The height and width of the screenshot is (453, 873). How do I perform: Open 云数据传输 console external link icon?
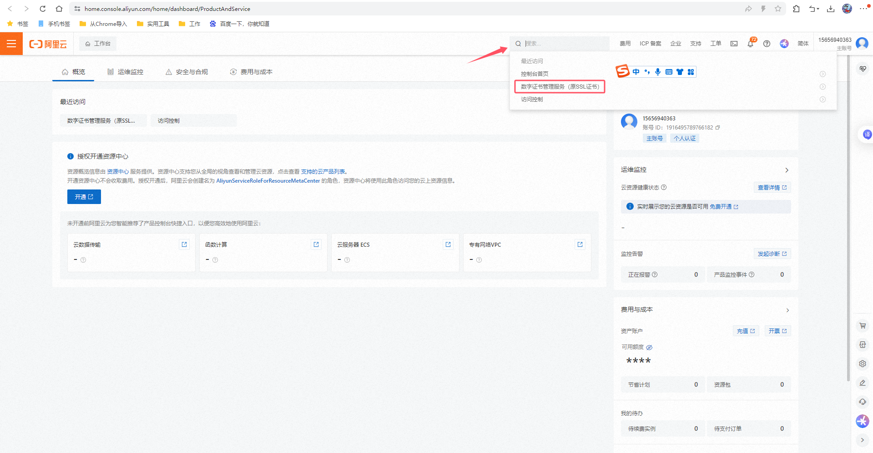click(x=184, y=244)
